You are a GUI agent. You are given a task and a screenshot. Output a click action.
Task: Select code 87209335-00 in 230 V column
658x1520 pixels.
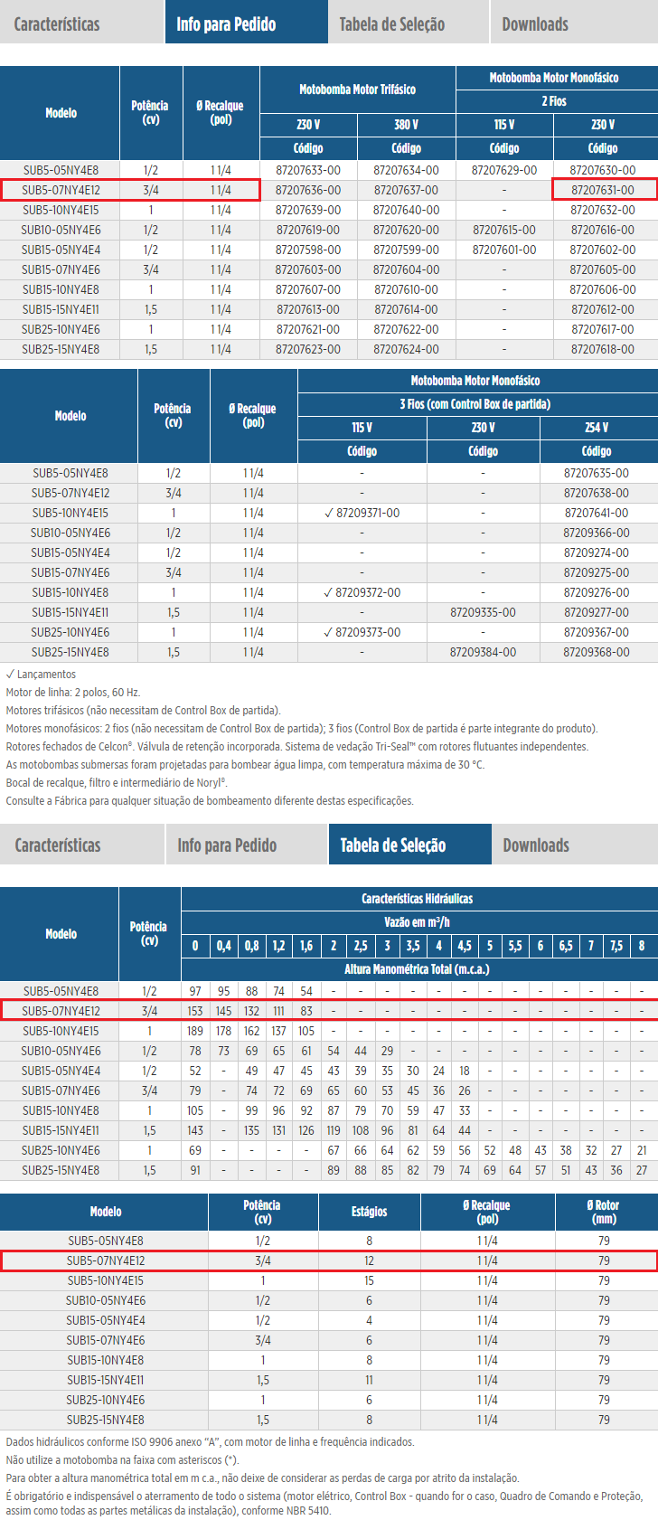point(483,612)
